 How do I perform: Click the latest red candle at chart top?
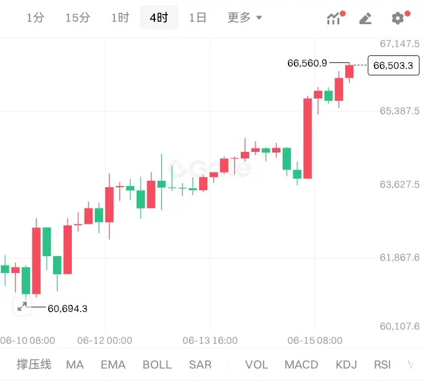click(x=349, y=71)
